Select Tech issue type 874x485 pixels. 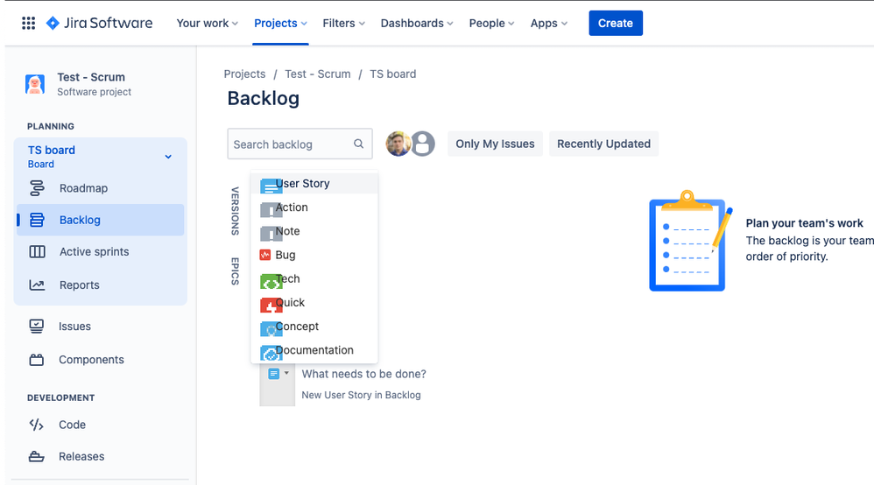click(314, 278)
